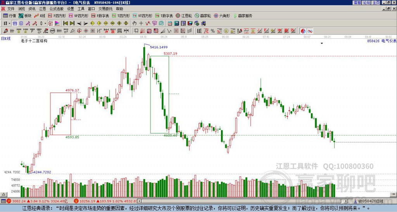The image size is (397, 212).
Task: Open the 六角形 tool
Action: click(222, 15)
